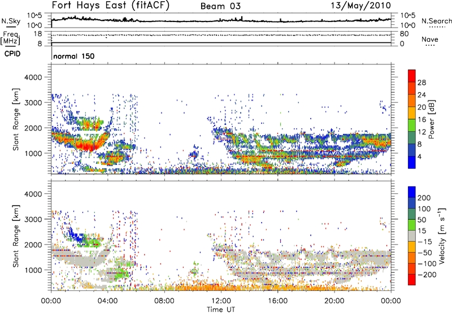The height and width of the screenshot is (313, 452).
Task: Select the "Beam 03" label
Action: click(220, 6)
